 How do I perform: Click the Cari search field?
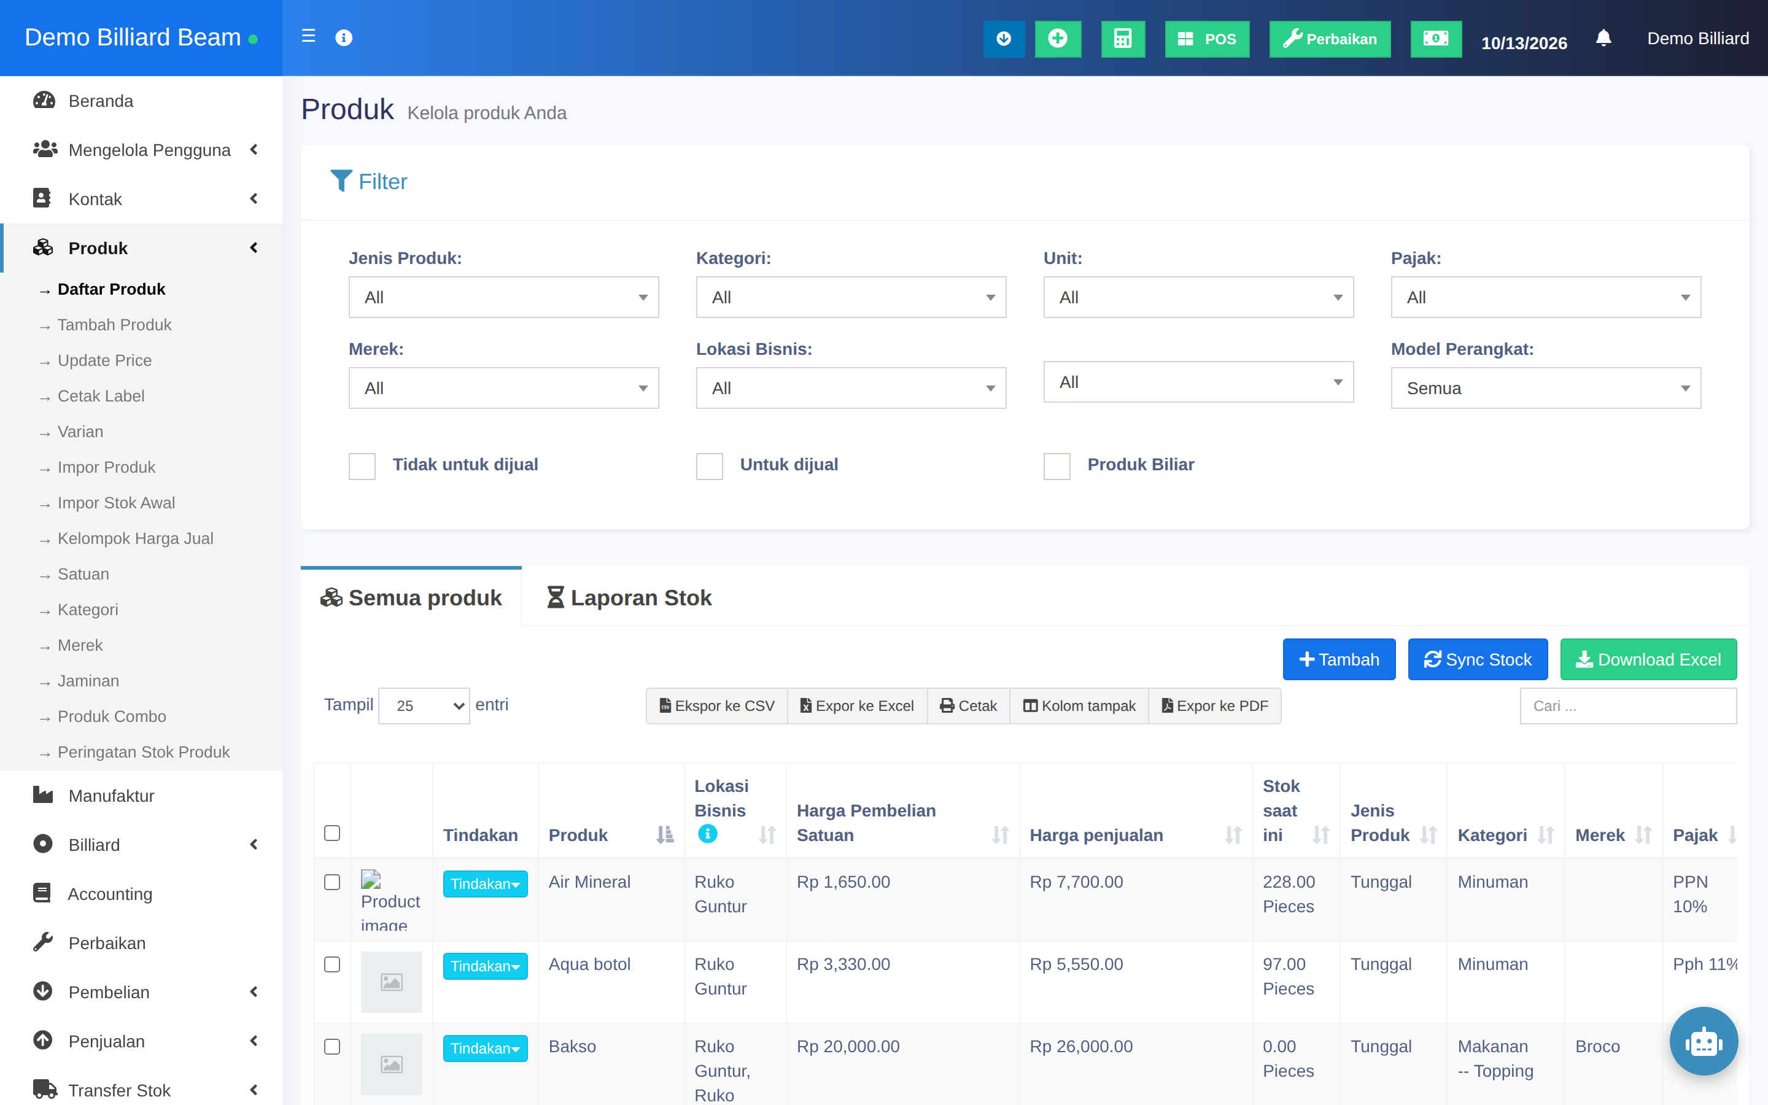[1628, 706]
